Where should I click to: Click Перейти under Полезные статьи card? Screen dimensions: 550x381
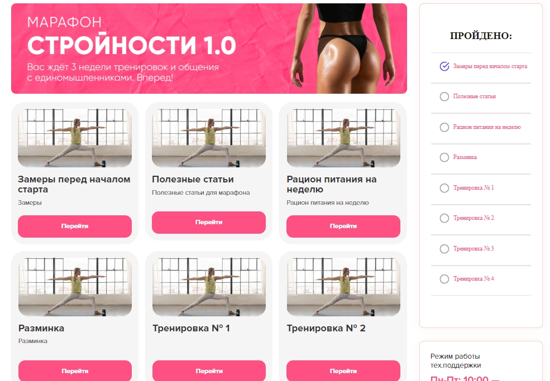[209, 222]
